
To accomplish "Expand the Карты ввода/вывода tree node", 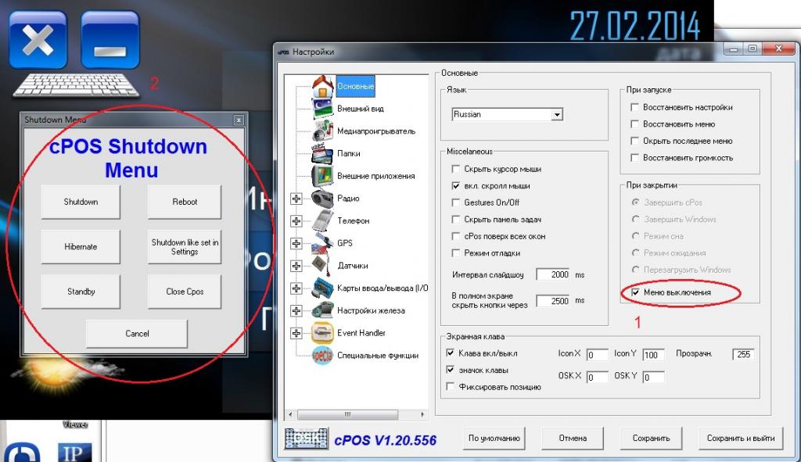I will (x=296, y=288).
